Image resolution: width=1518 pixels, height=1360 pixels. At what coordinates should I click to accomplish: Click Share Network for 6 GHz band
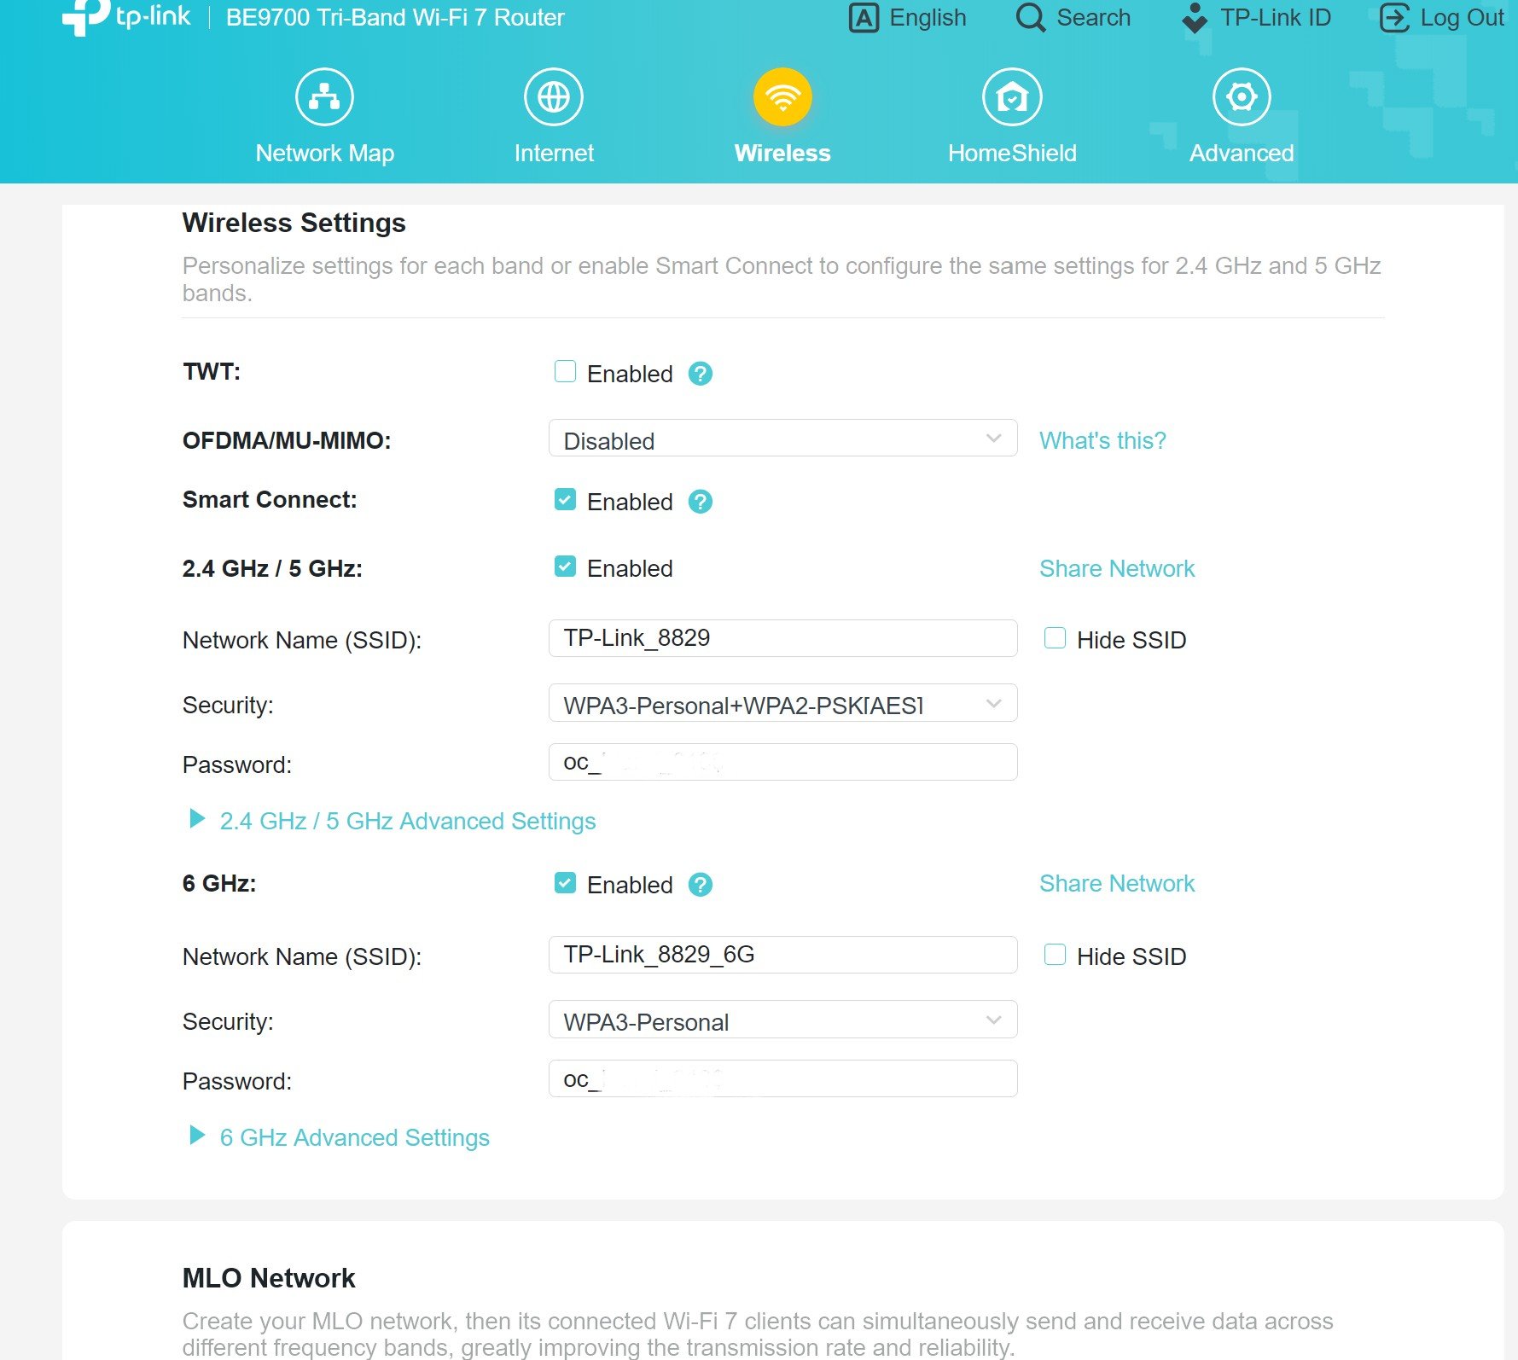tap(1116, 883)
